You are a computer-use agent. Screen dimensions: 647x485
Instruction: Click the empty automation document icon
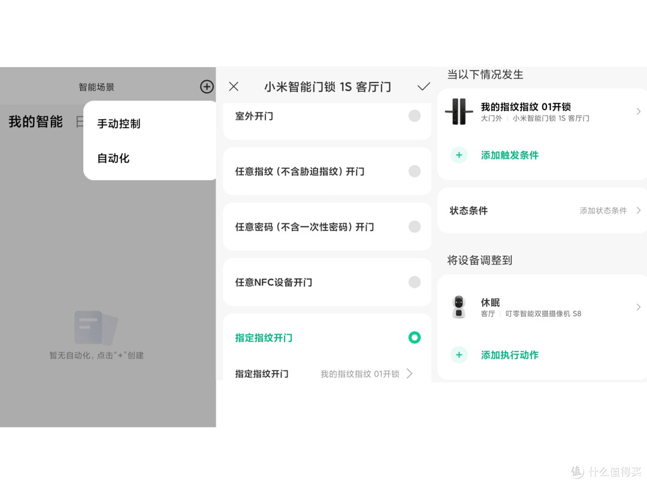coord(96,328)
